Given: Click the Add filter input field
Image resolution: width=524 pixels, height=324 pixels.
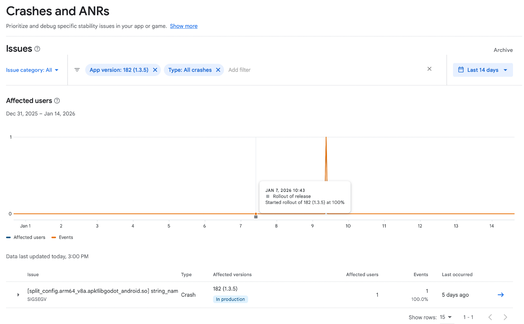Looking at the screenshot, I should 239,70.
